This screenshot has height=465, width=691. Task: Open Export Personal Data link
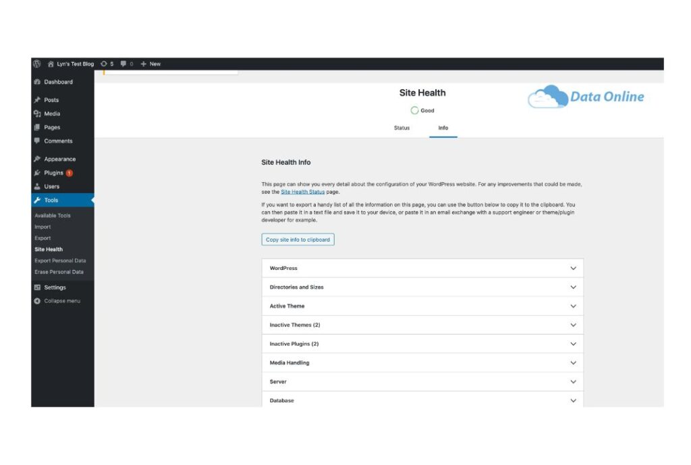pos(60,261)
